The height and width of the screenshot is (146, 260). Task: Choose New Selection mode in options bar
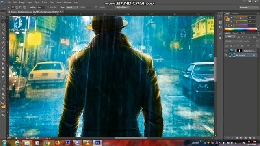click(13, 7)
